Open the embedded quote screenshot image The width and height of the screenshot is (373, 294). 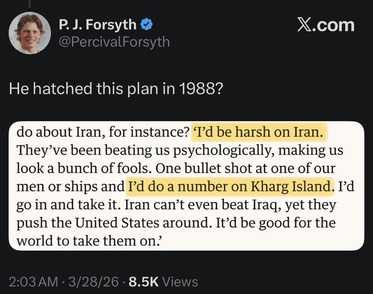186,185
